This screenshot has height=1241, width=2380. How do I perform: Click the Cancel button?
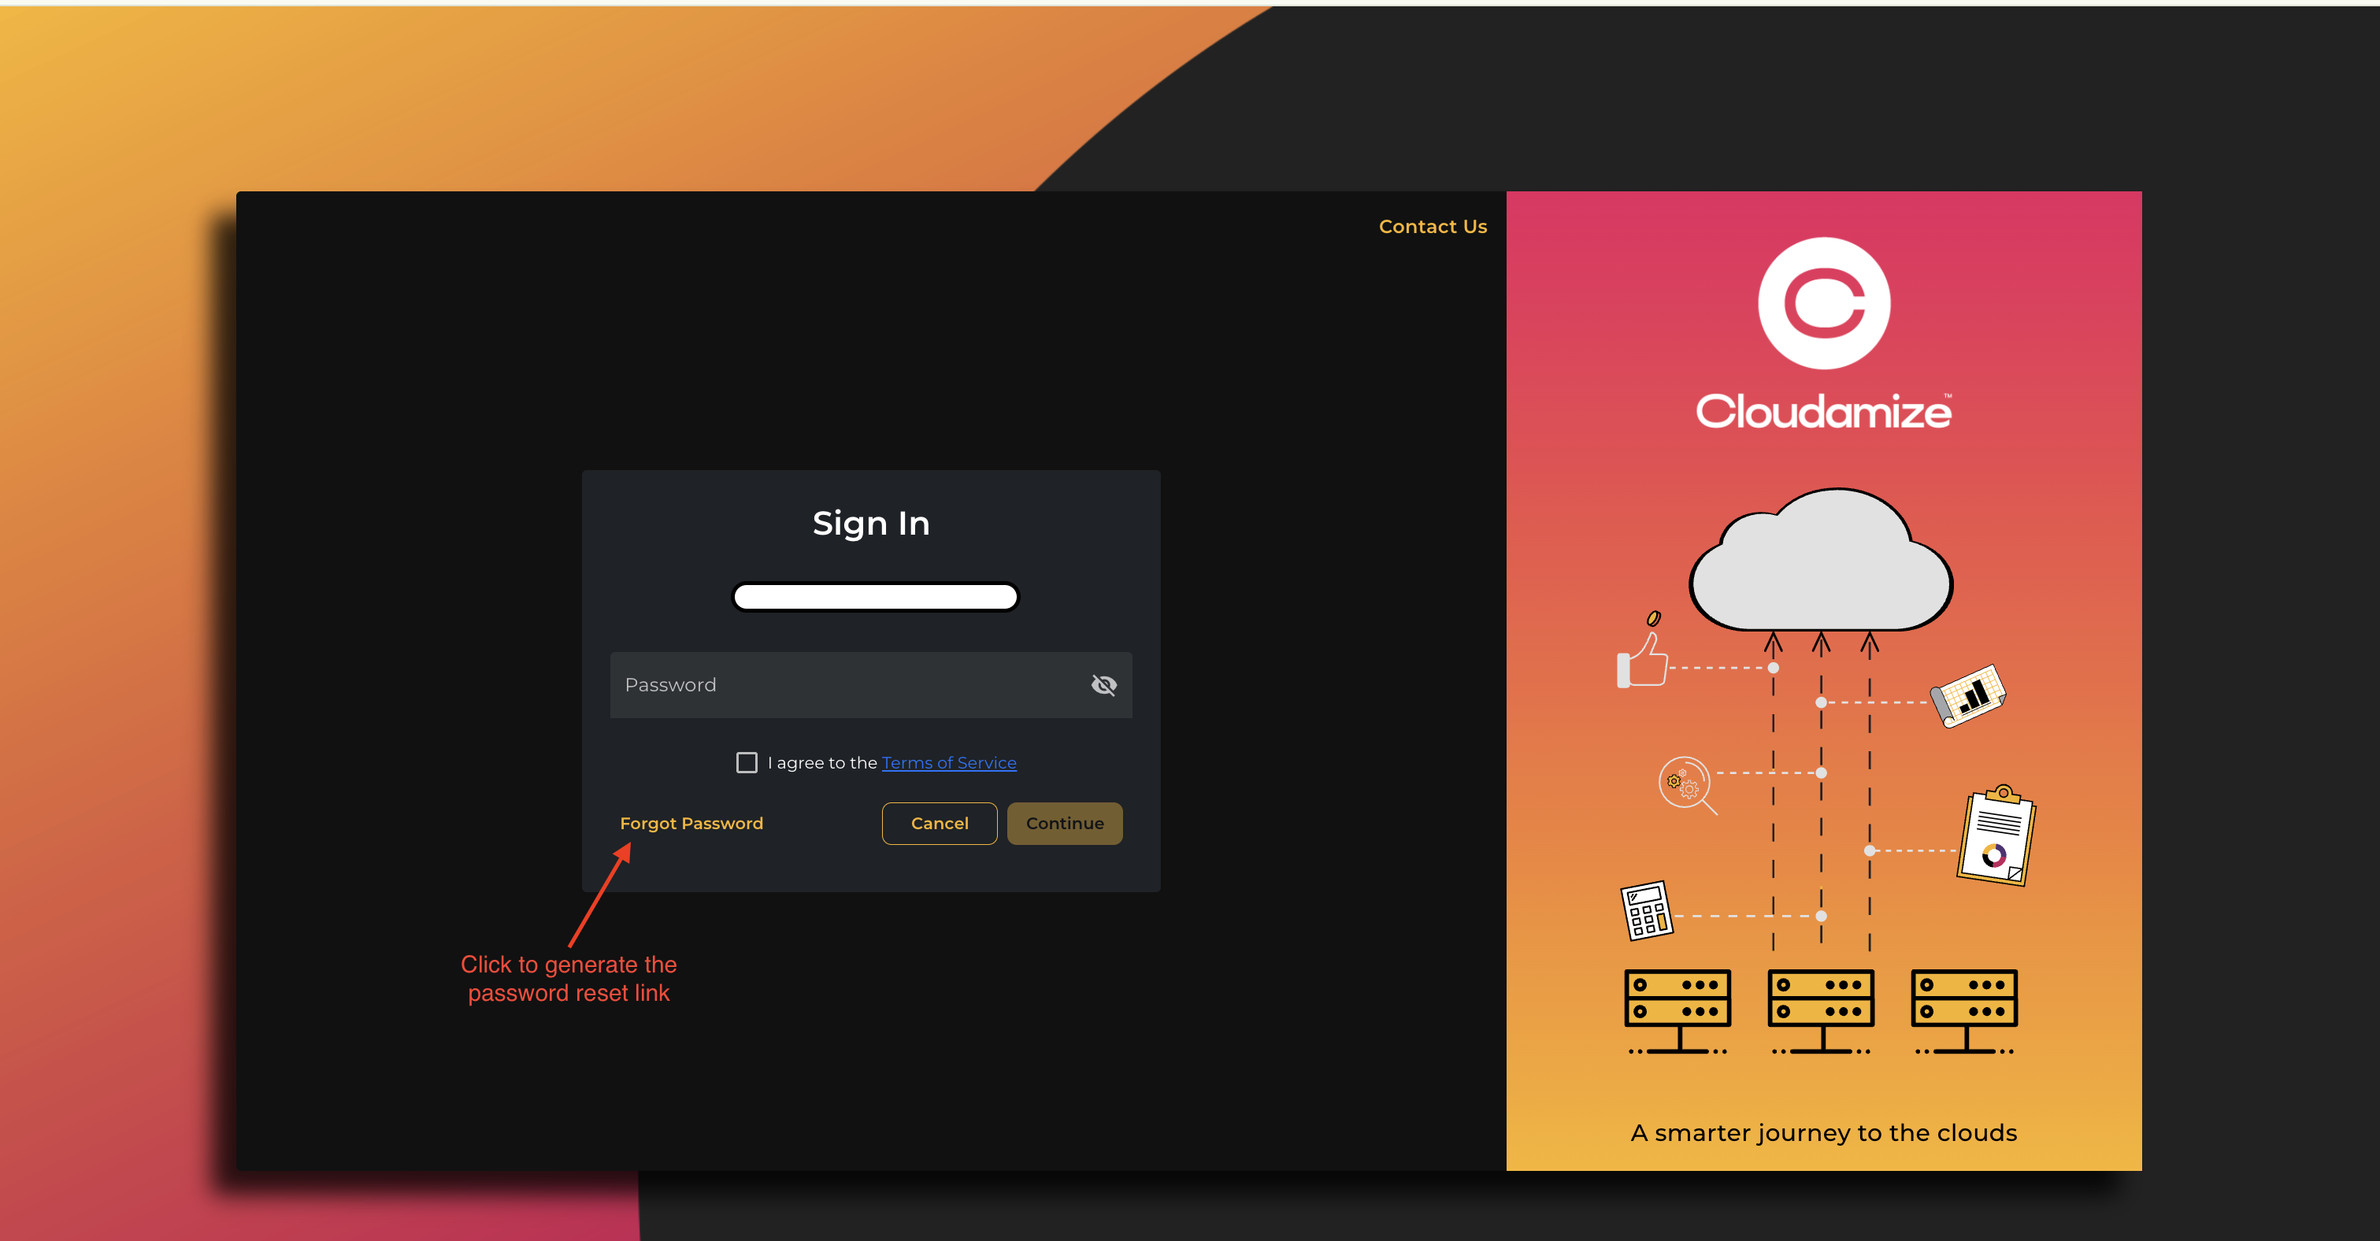(940, 824)
